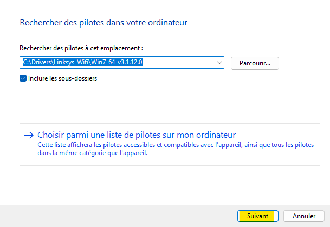Click the Suivant button
Viewport: 330px width, 227px height.
257,216
